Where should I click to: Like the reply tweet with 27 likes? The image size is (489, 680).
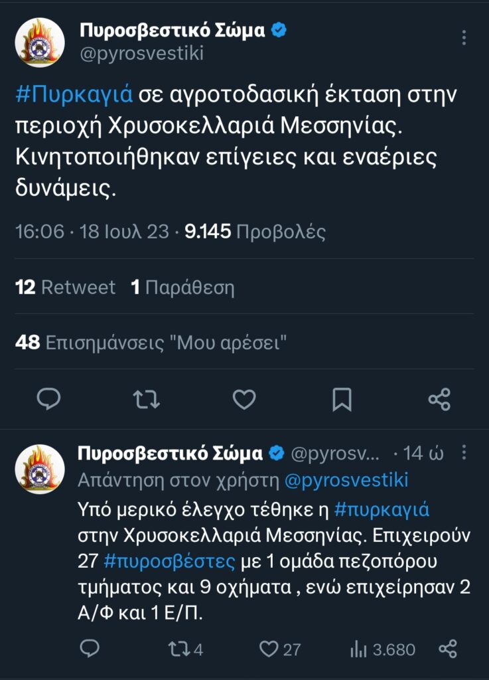[280, 649]
